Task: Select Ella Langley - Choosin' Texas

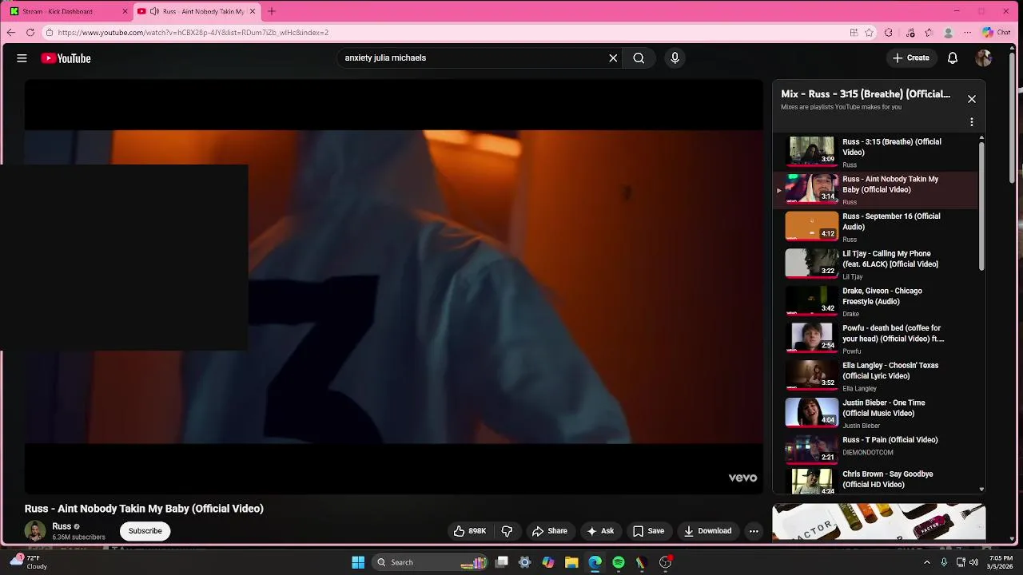Action: [x=876, y=376]
